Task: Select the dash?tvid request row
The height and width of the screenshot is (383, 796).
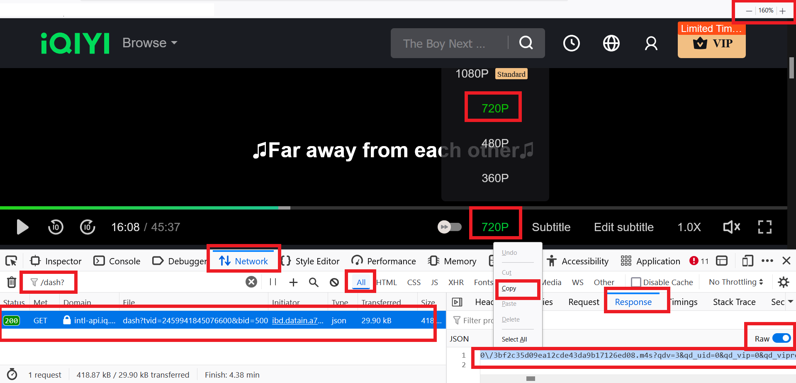Action: [223, 320]
